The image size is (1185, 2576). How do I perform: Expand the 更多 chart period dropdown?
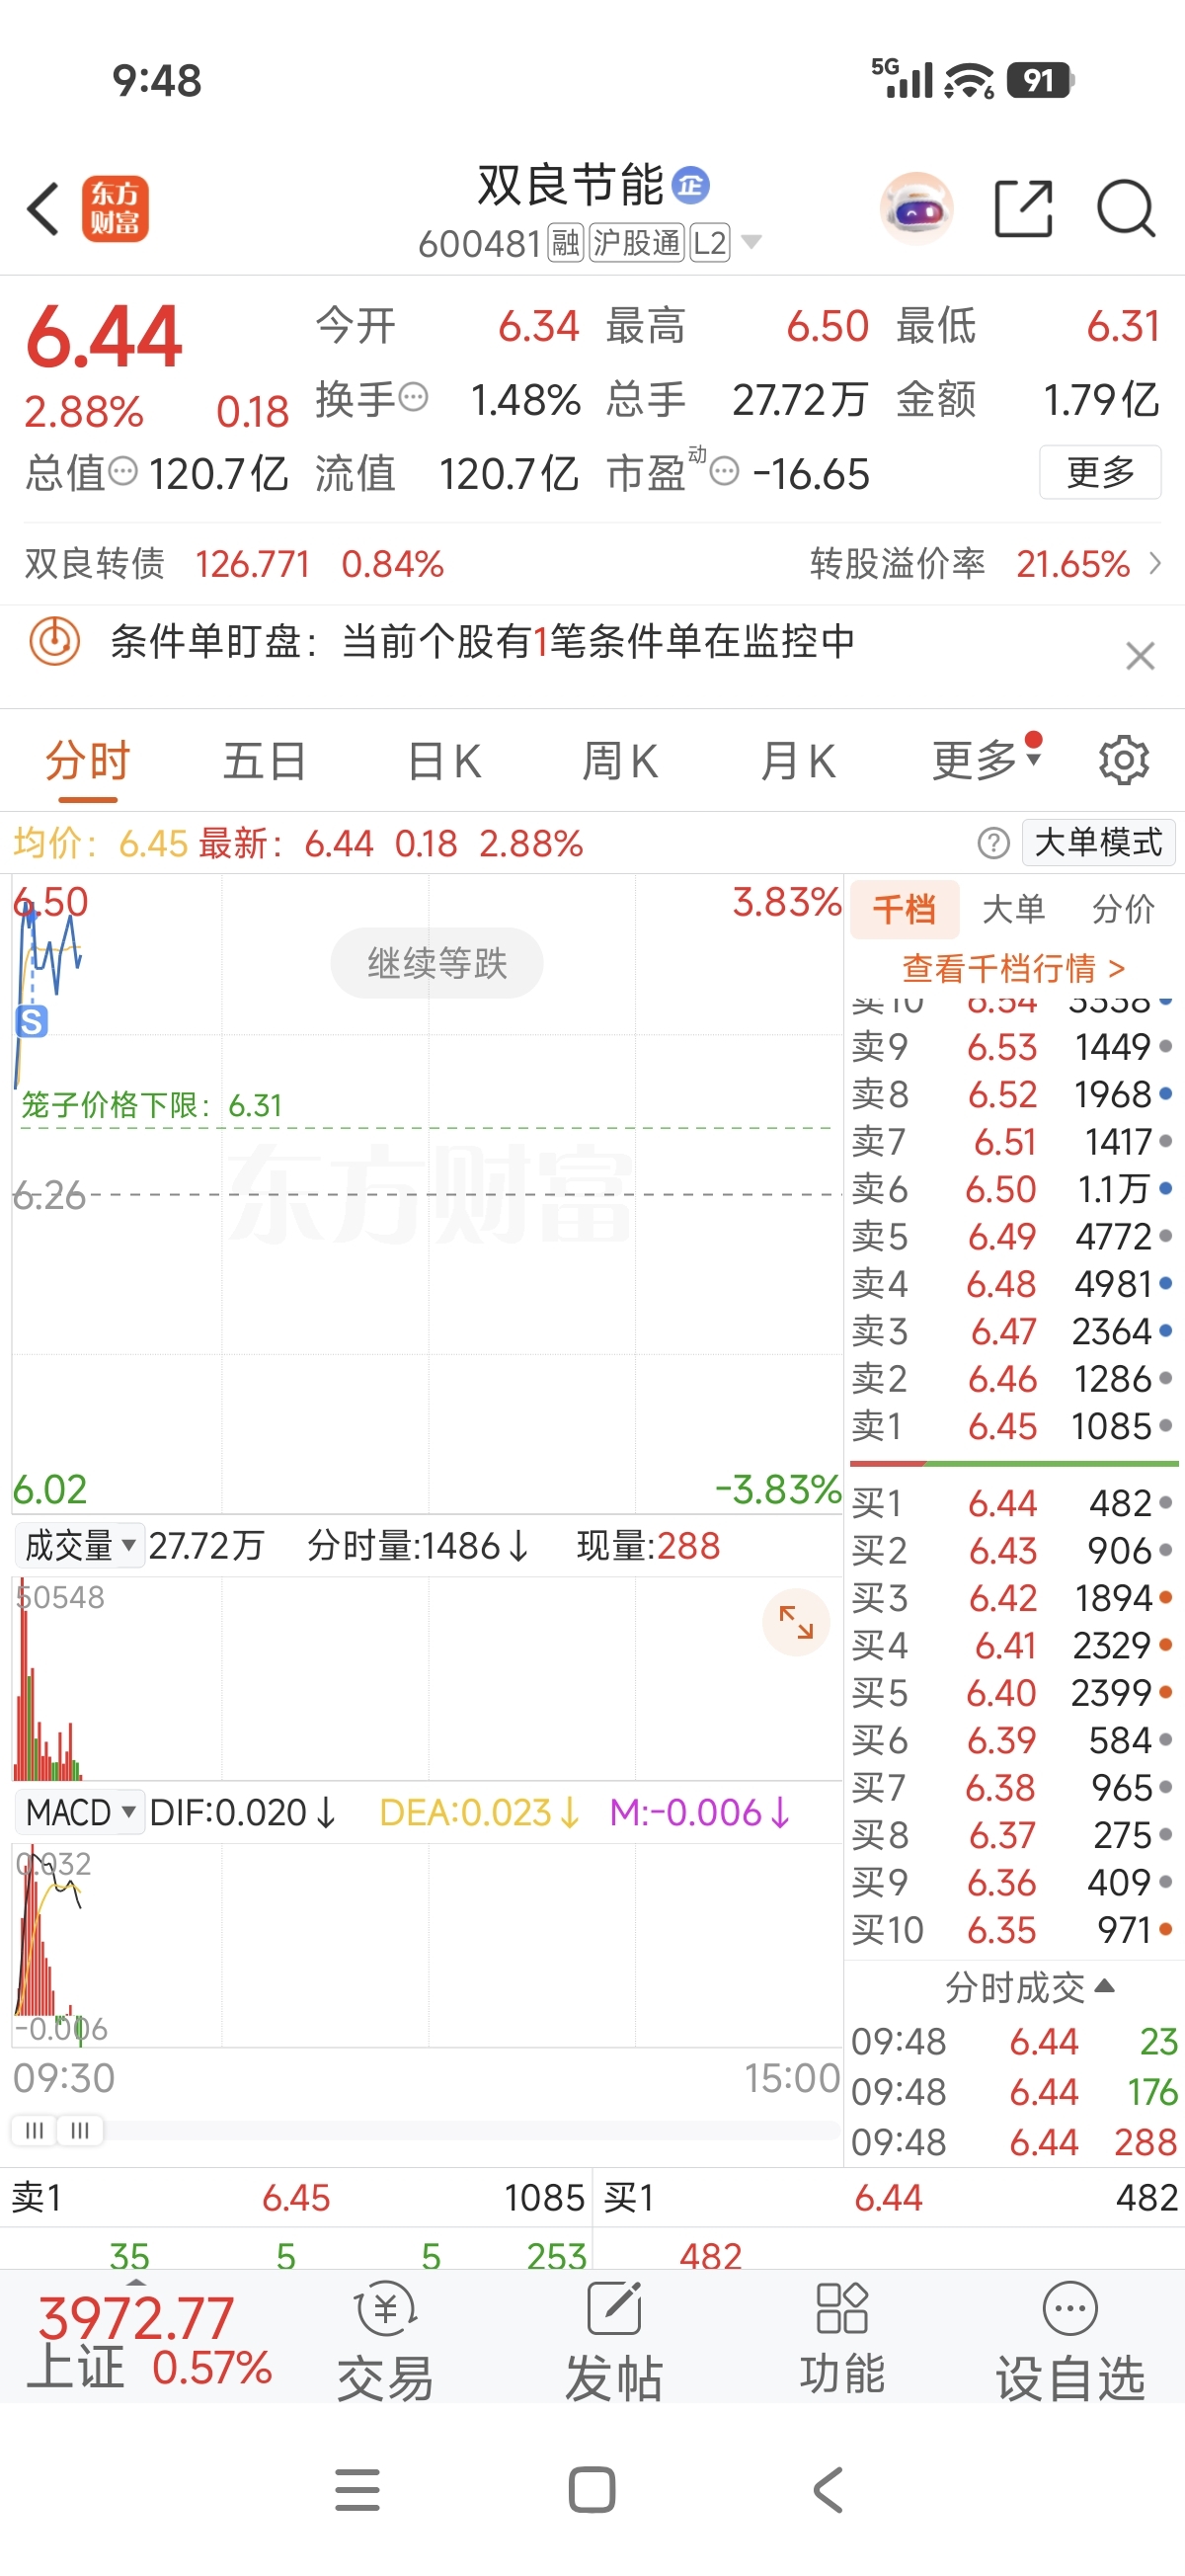pos(987,759)
